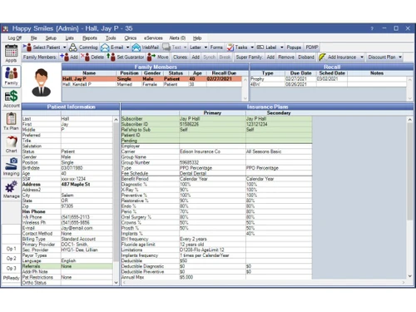Open the File menu
Viewport: 416px width, 312px height.
[x=33, y=38]
